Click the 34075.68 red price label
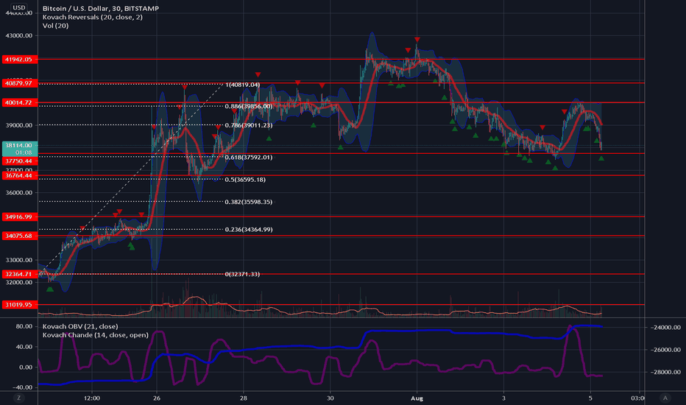The image size is (686, 405). (x=20, y=236)
